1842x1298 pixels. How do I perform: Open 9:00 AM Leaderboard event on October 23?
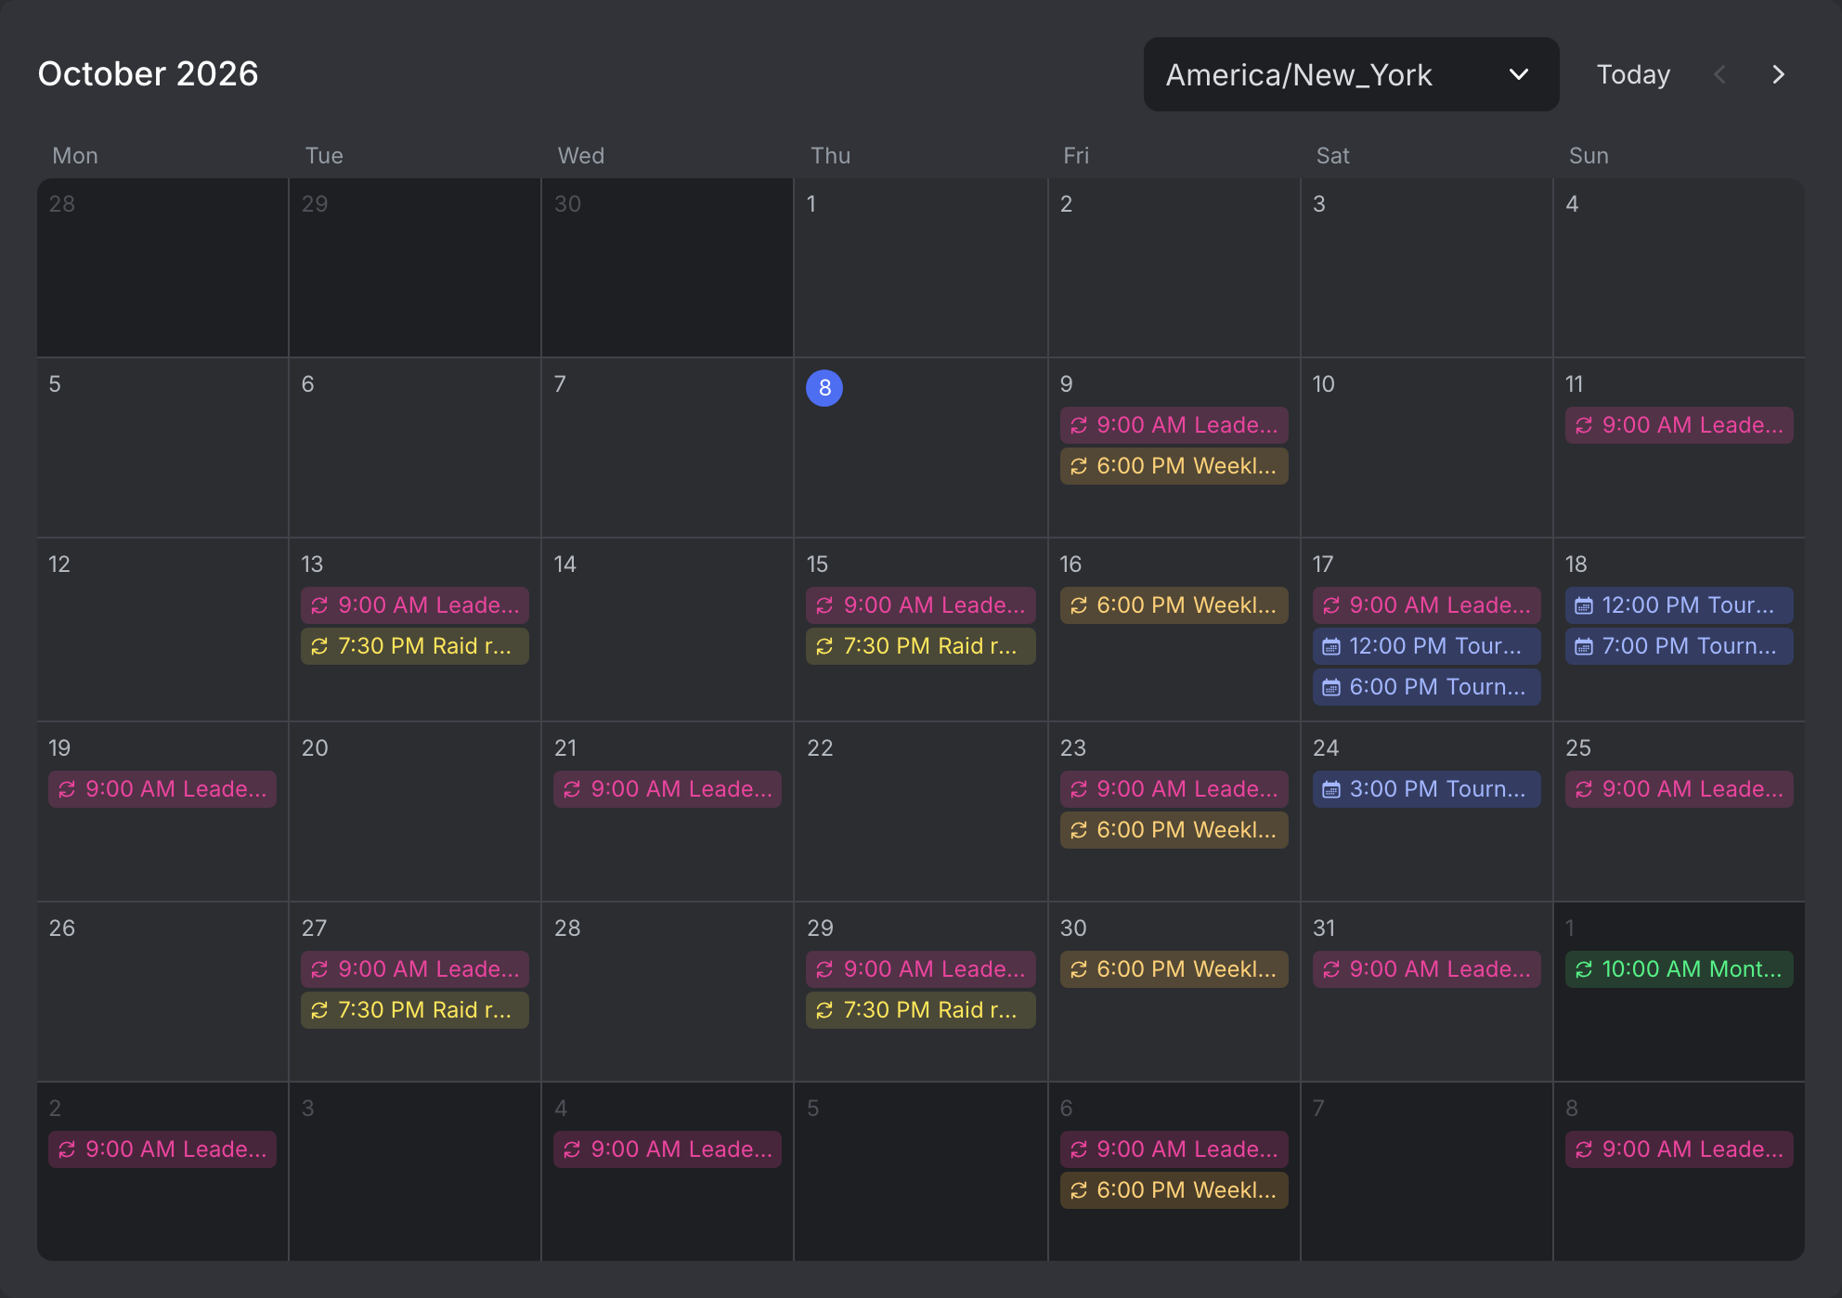pyautogui.click(x=1174, y=789)
